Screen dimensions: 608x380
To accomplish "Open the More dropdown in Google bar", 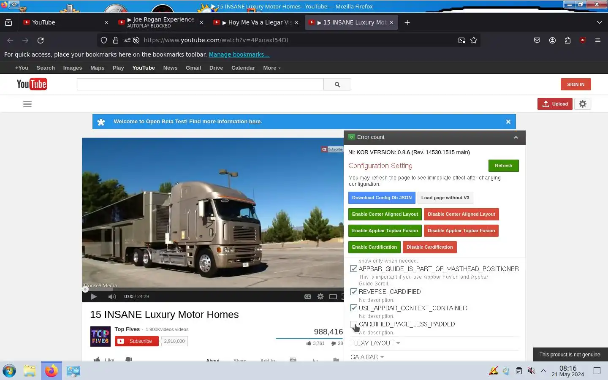I will click(x=271, y=68).
